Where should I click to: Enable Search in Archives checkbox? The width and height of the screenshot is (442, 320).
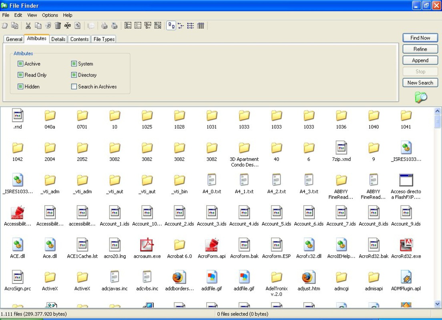(x=74, y=86)
